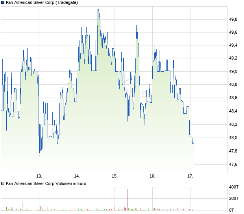Click the 47,8 price axis label
The image size is (244, 214).
(233, 151)
